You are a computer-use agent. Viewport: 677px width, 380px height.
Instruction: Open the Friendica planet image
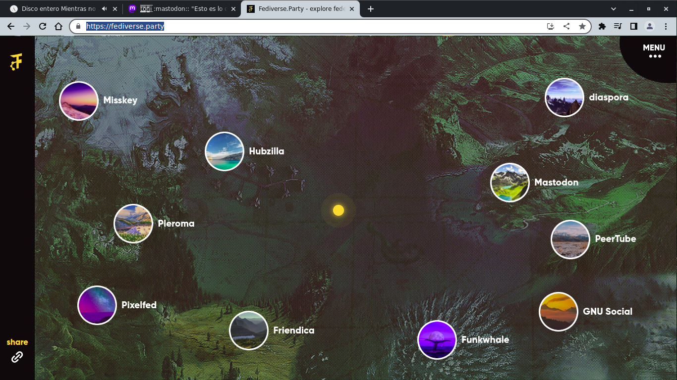pyautogui.click(x=249, y=331)
